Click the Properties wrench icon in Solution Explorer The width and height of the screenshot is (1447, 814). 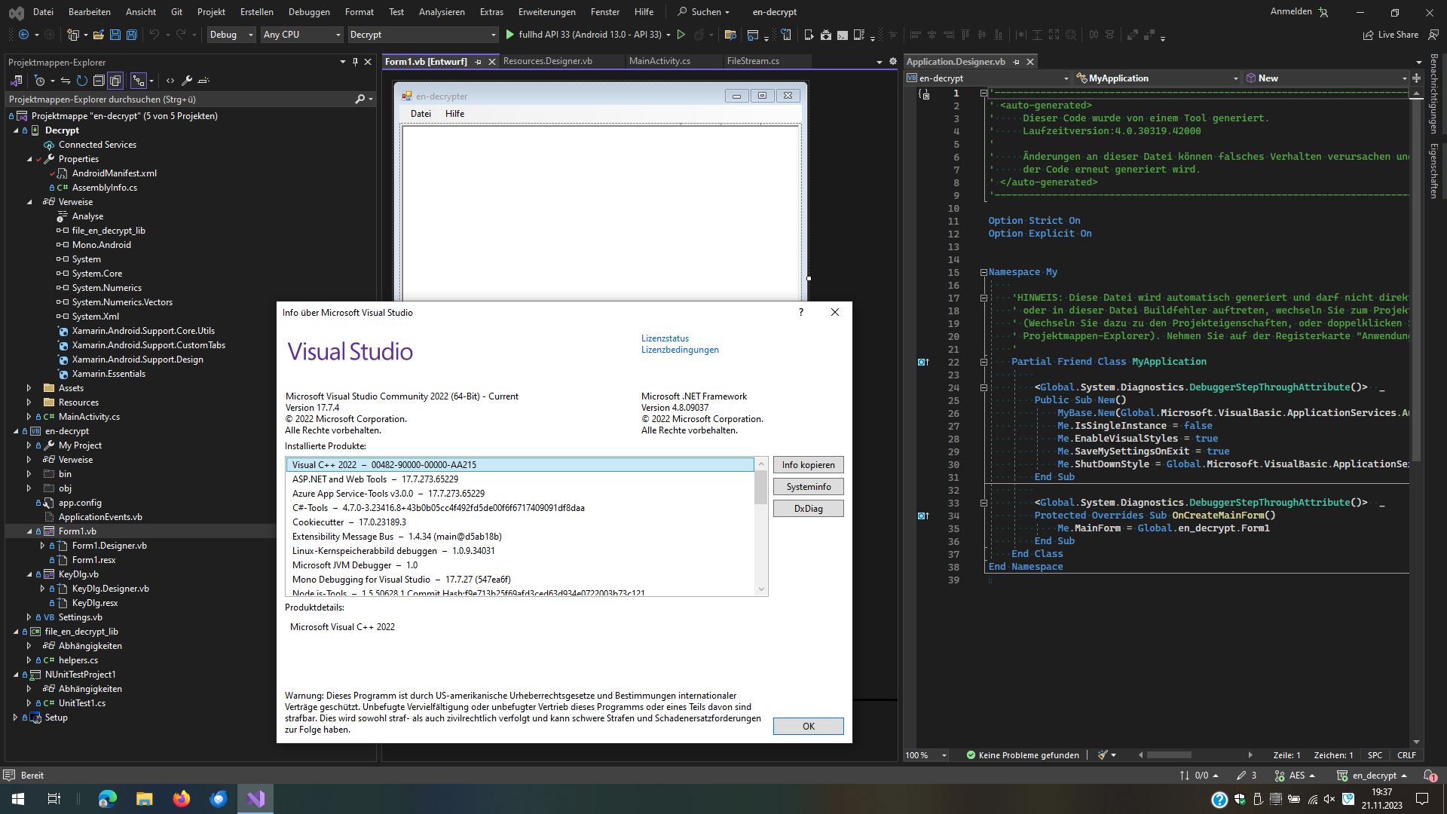tap(187, 81)
